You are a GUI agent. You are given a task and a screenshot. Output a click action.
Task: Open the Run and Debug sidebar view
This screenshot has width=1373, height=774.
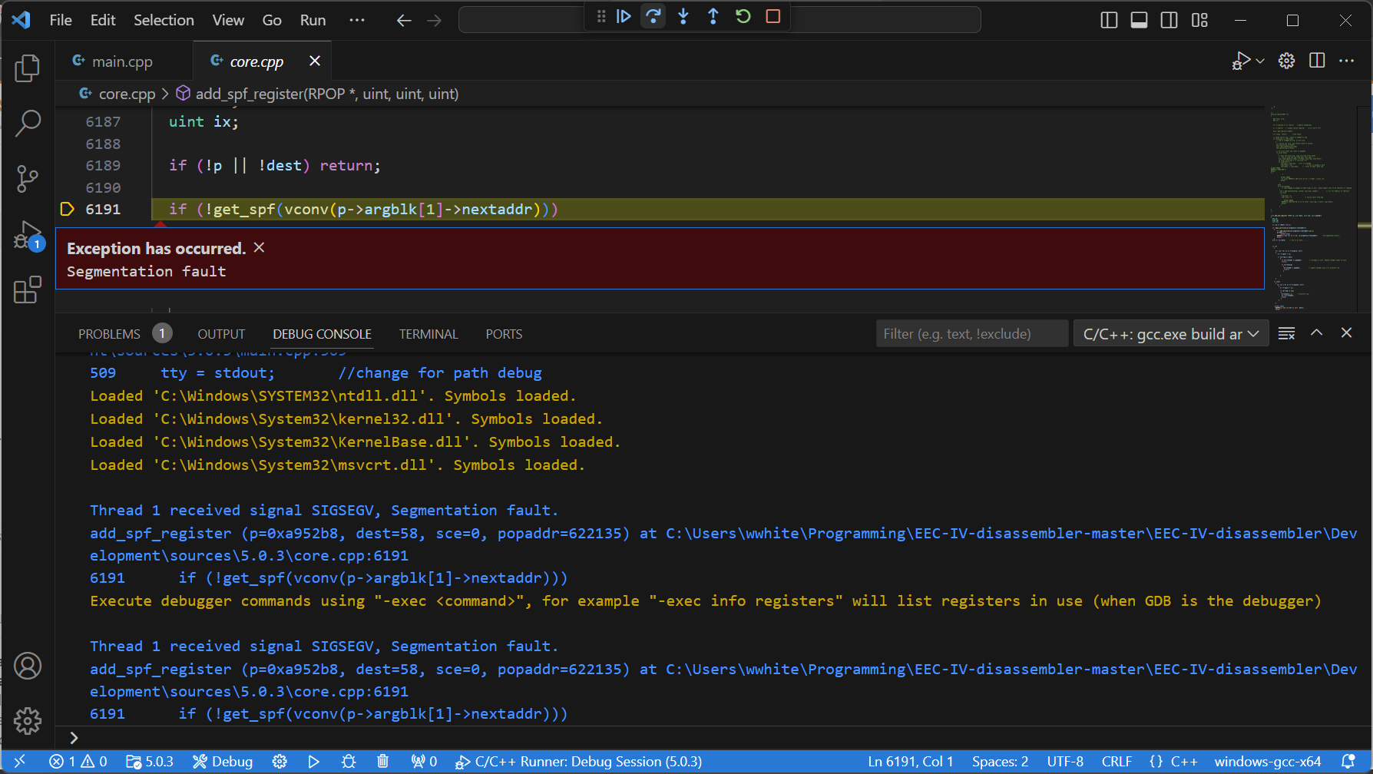point(28,235)
